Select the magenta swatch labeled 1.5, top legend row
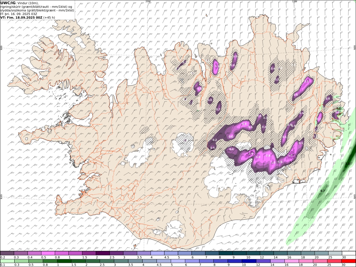This screenshot has height=267, width=356. coord(89,253)
